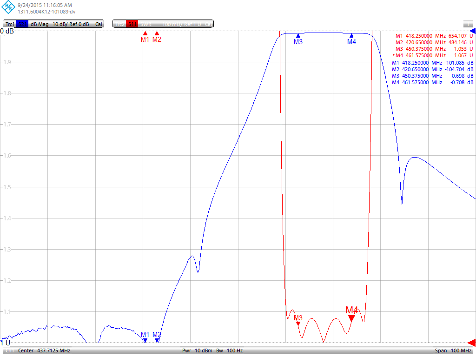Select the red M1 marker triangle at the top

(145, 33)
